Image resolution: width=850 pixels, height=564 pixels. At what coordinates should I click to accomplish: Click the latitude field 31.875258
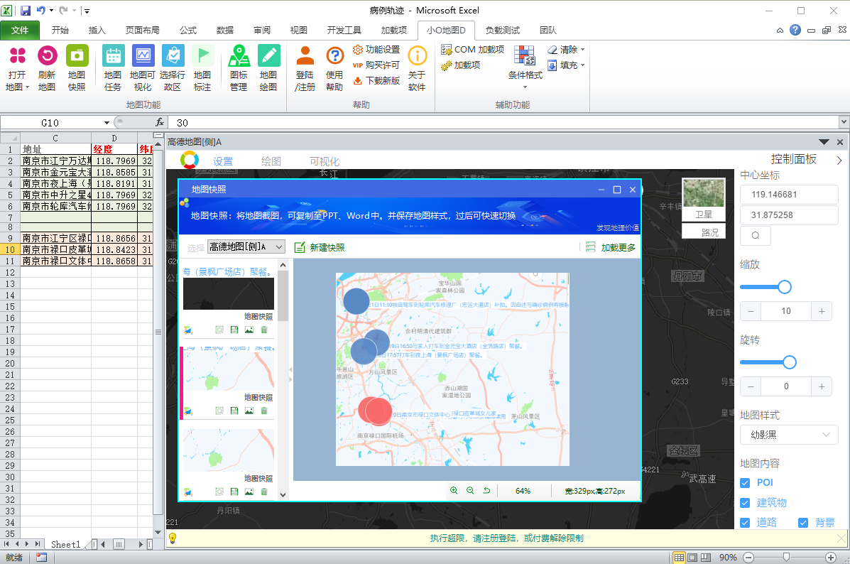click(789, 215)
